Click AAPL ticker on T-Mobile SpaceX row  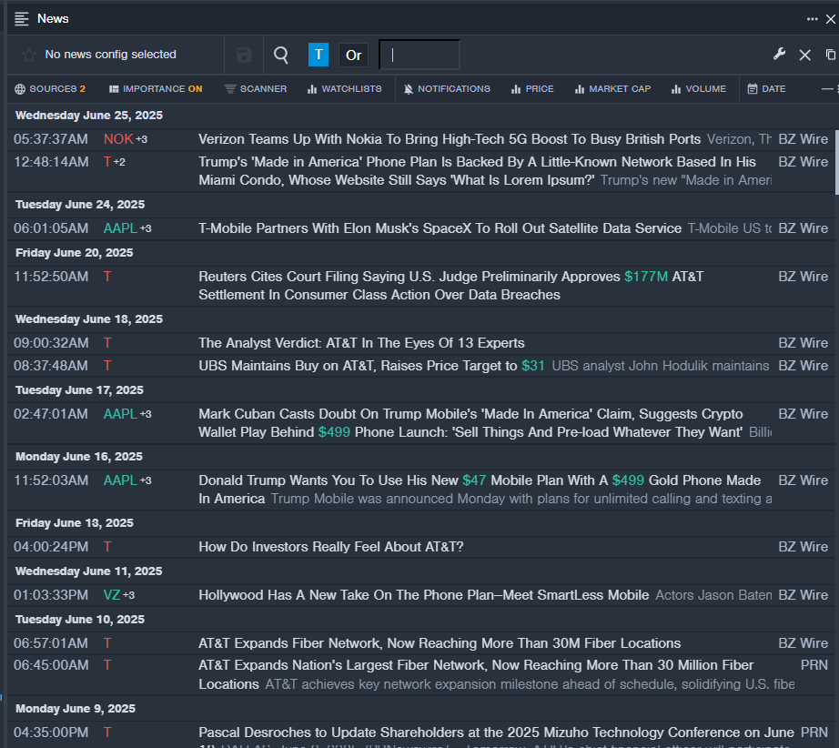pos(120,228)
